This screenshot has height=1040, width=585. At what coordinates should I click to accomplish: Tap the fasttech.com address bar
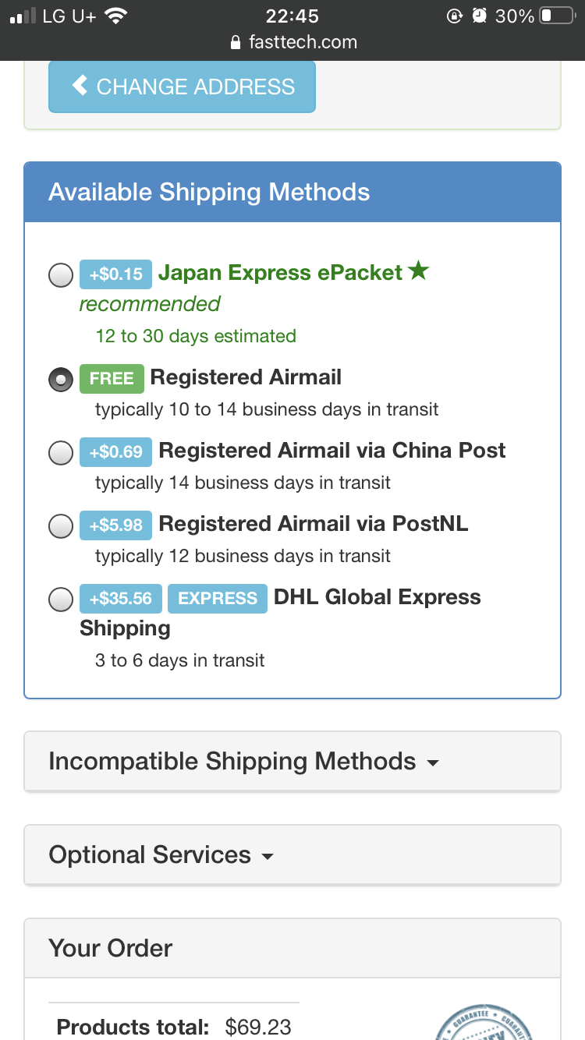tap(293, 43)
